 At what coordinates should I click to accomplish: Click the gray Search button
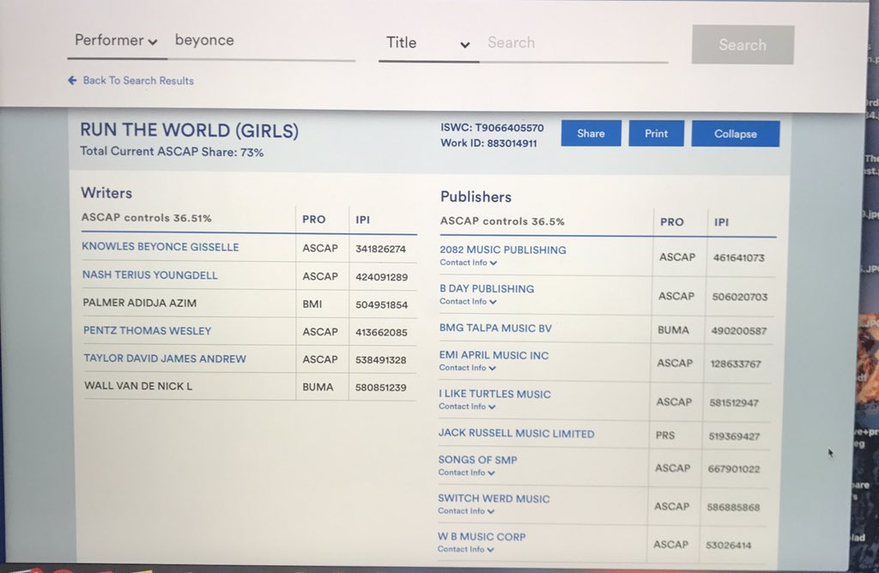[743, 45]
